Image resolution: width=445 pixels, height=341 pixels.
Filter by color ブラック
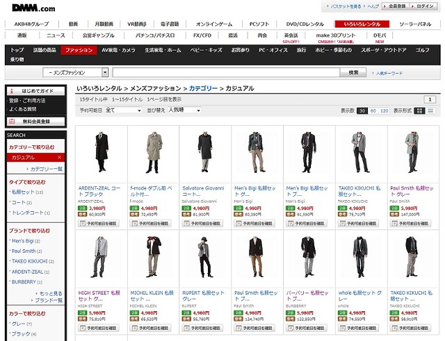tap(21, 334)
